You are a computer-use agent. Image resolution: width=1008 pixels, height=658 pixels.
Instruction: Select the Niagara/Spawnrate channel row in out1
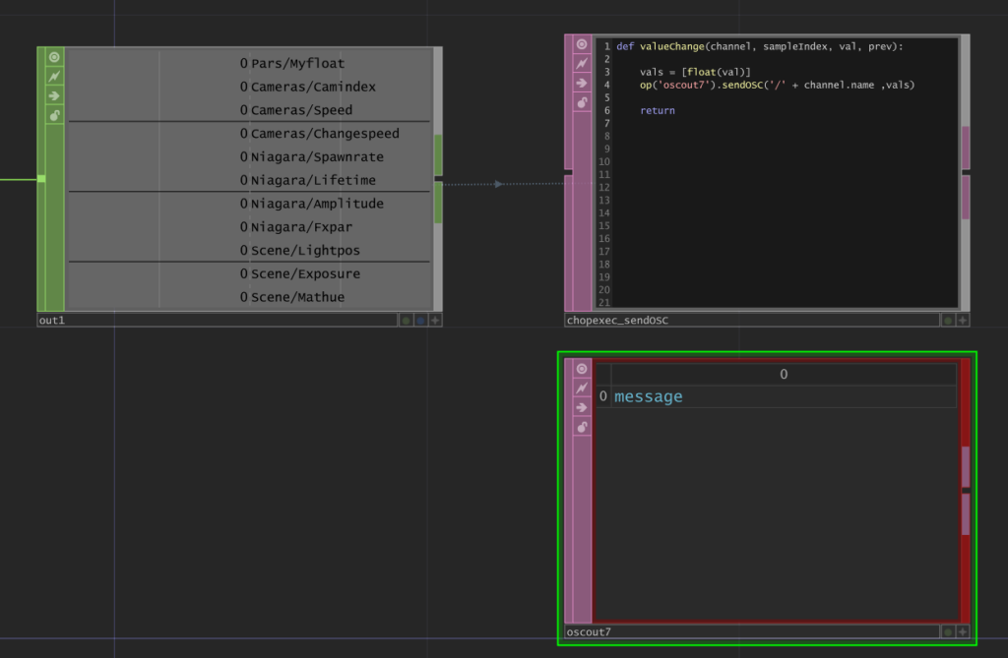317,157
